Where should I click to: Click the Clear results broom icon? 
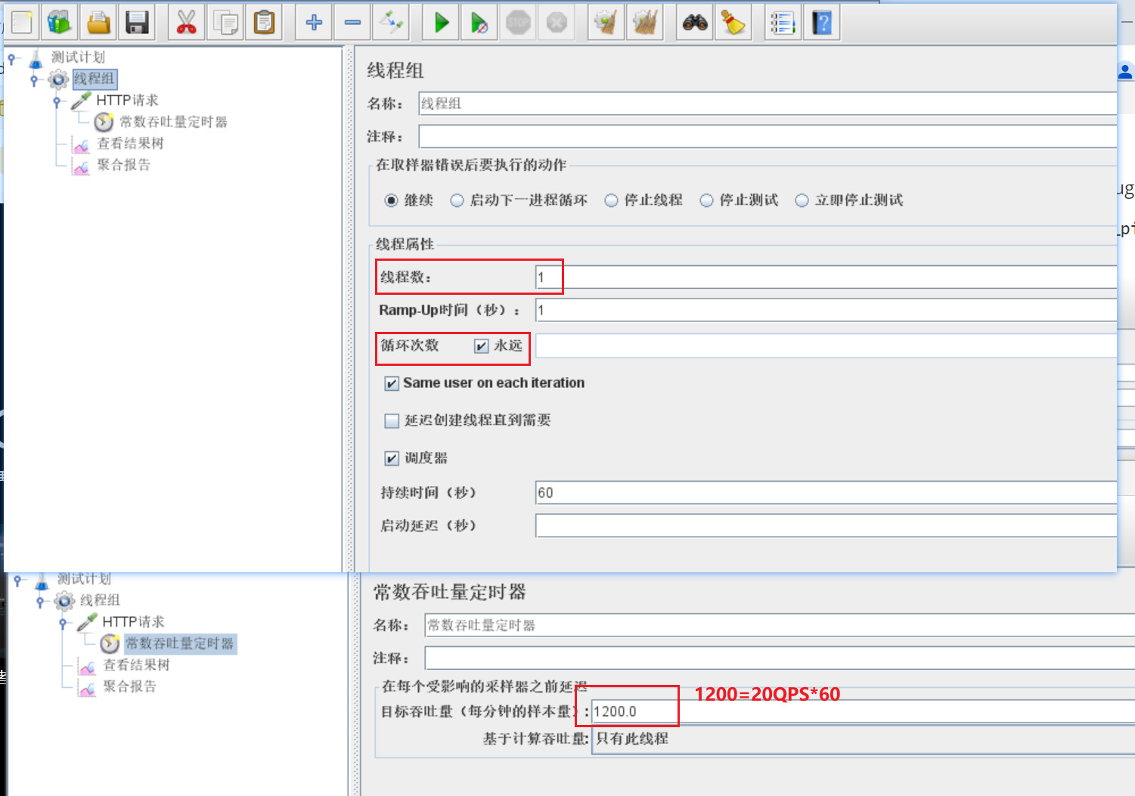(606, 23)
